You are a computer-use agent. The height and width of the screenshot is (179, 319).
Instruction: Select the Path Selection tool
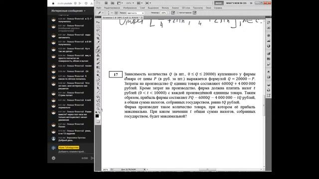point(98,88)
